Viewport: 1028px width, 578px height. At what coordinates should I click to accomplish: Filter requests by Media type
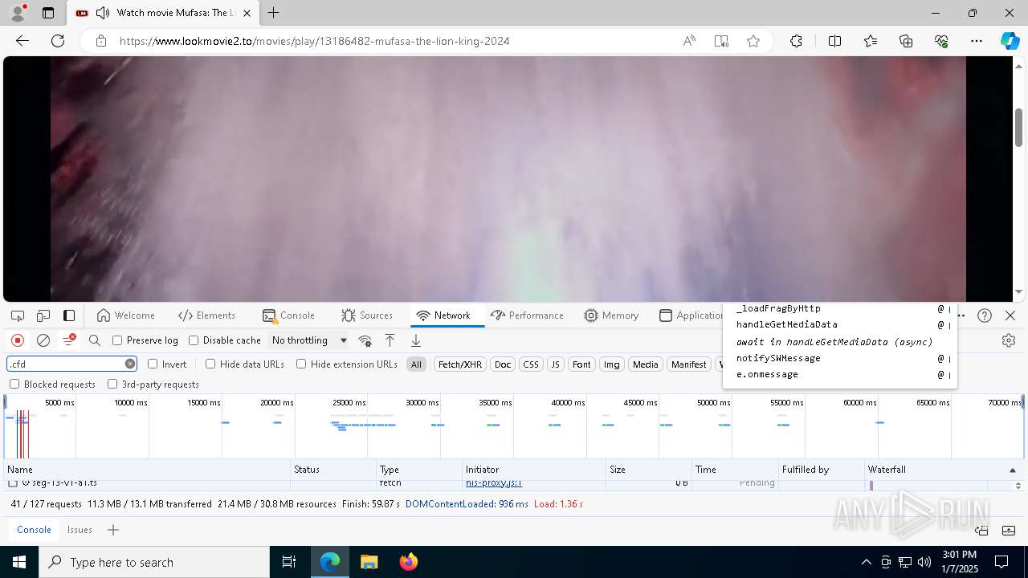[x=645, y=364]
